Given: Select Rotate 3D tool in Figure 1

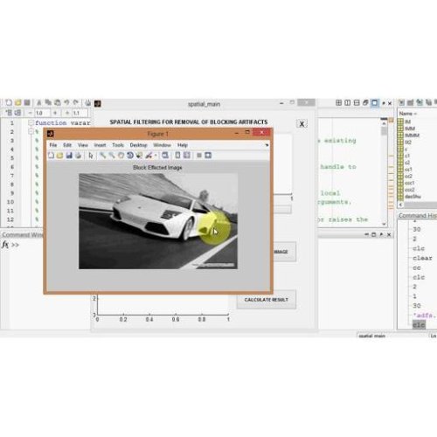Looking at the screenshot, I should [130, 156].
